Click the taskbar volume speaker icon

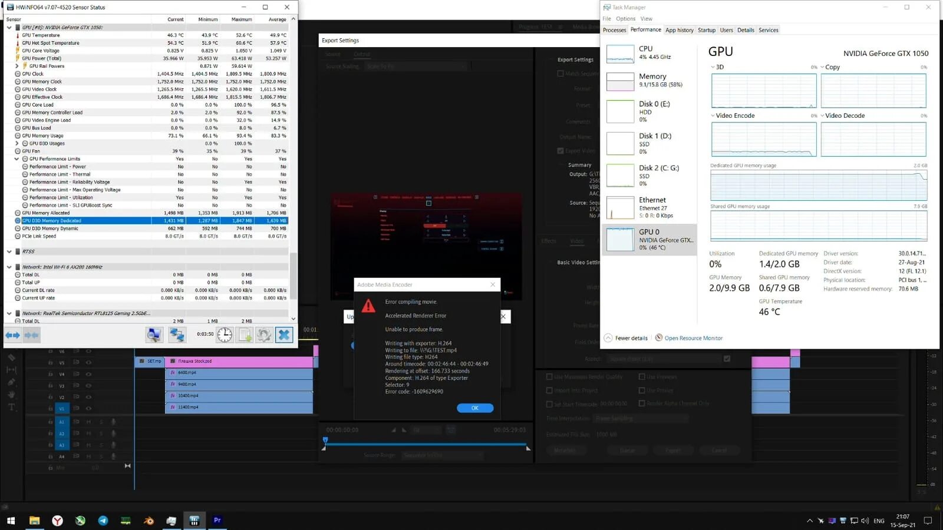pos(865,521)
